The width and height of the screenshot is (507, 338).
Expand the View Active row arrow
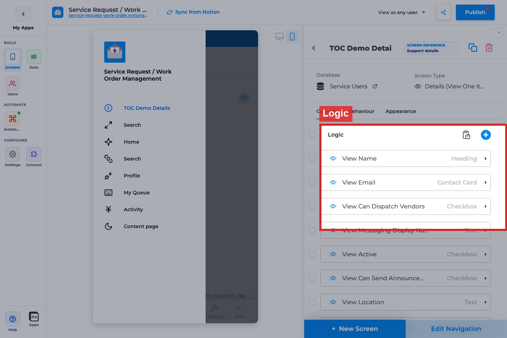tap(486, 254)
